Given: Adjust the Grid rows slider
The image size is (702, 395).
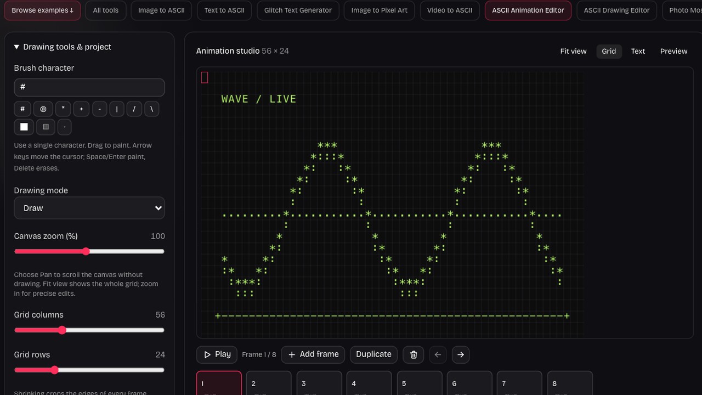Looking at the screenshot, I should 89,370.
